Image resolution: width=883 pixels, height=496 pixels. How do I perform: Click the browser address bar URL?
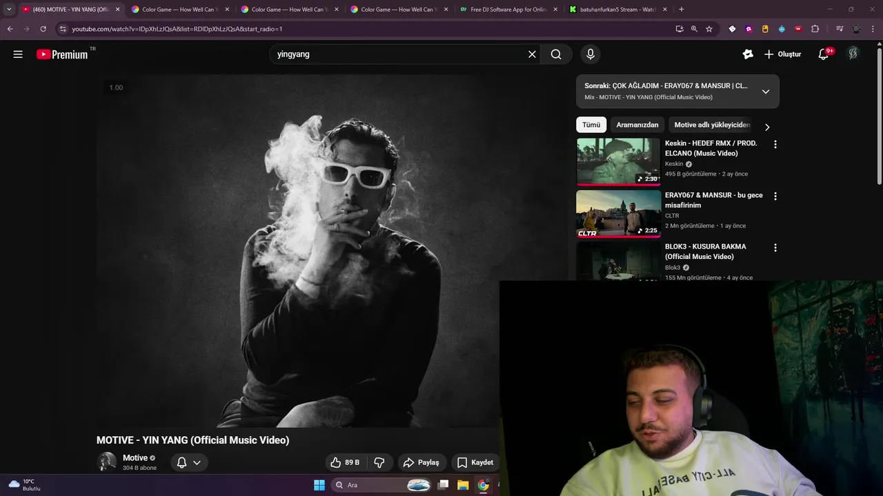point(177,29)
